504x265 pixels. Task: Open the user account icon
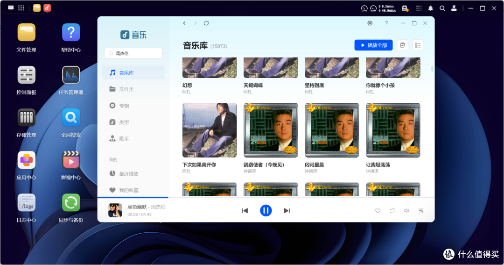454,8
